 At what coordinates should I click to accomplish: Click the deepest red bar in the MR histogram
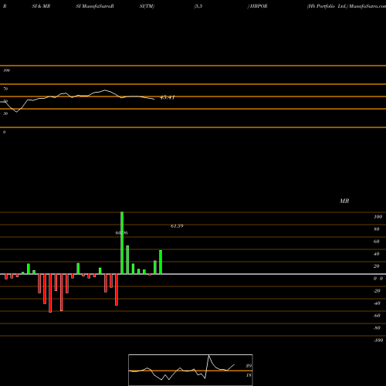pyautogui.click(x=50, y=293)
